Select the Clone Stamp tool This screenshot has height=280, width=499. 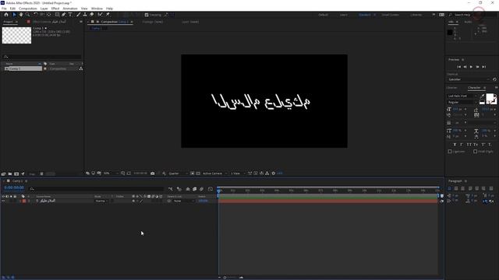(85, 15)
